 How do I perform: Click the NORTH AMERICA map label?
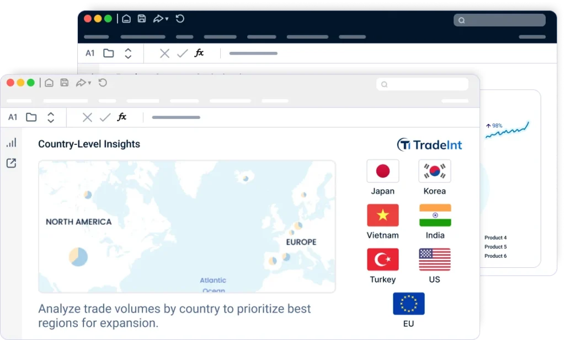pyautogui.click(x=78, y=222)
